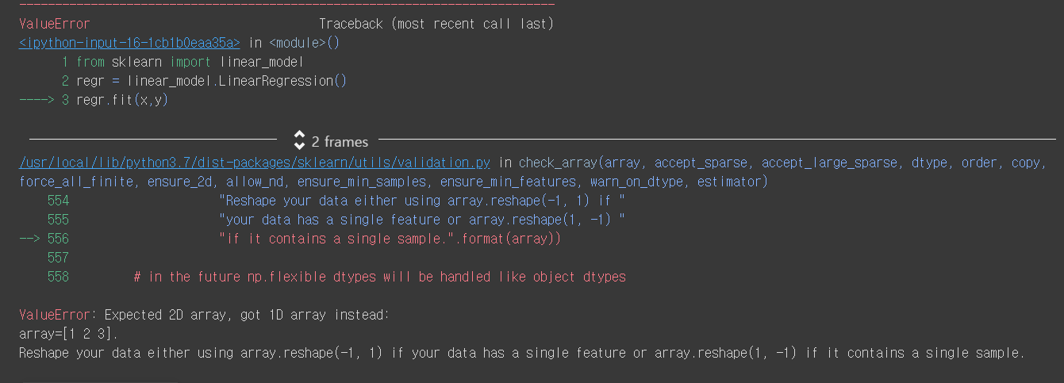Click the final "Reshape your data" message line

pos(522,353)
